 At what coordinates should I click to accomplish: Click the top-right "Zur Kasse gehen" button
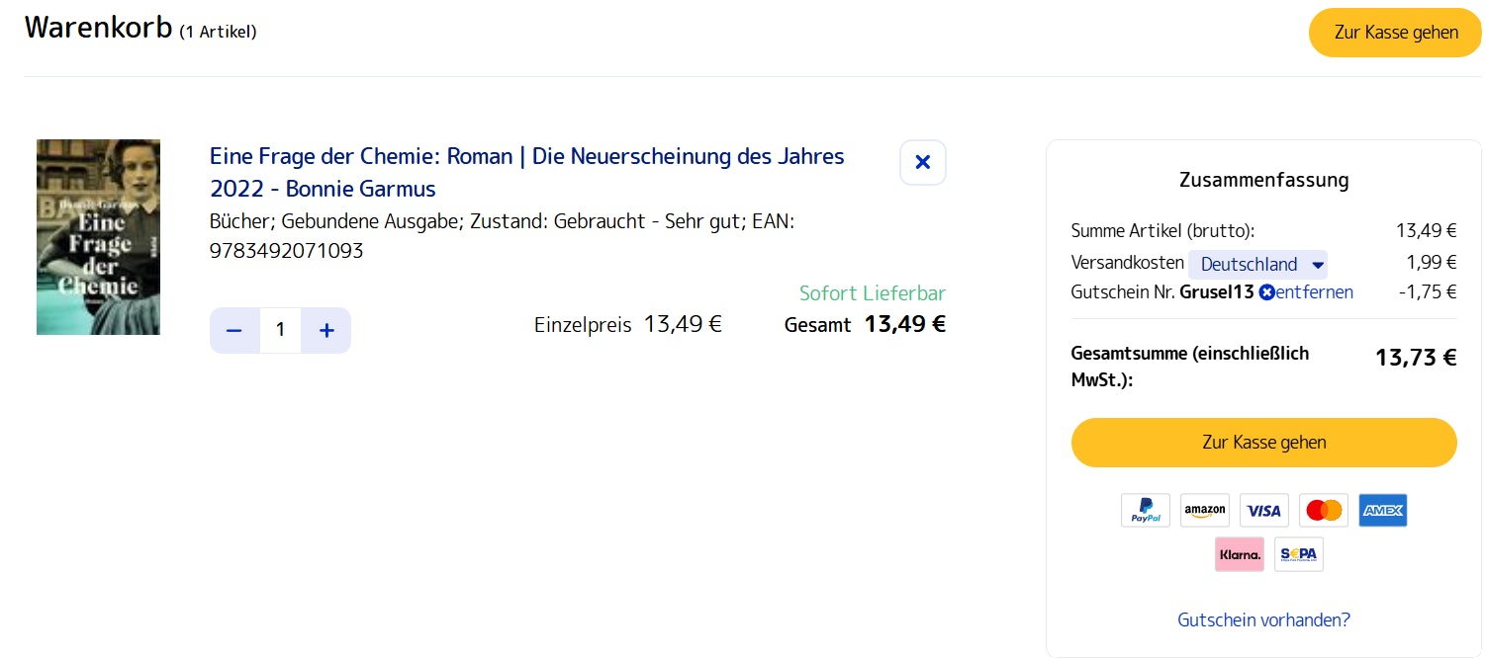(1395, 33)
